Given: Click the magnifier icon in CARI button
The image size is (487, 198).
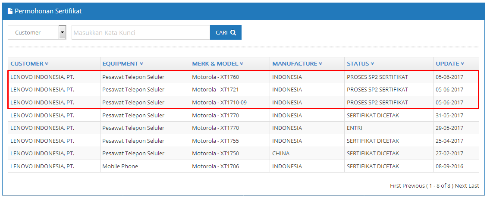Looking at the screenshot, I should tap(233, 33).
